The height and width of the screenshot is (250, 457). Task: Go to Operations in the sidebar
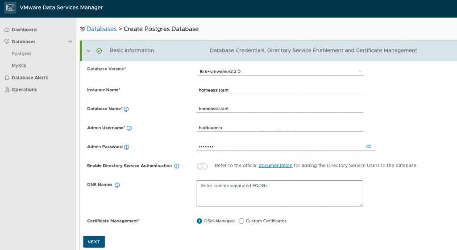[x=24, y=90]
